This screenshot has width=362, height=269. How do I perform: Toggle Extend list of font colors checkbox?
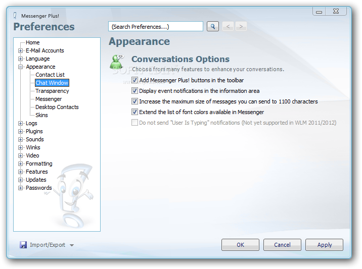[134, 112]
